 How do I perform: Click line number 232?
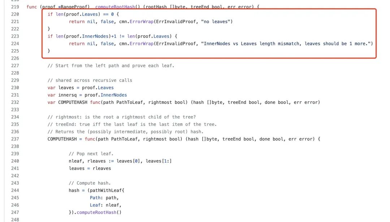[x=15, y=102]
